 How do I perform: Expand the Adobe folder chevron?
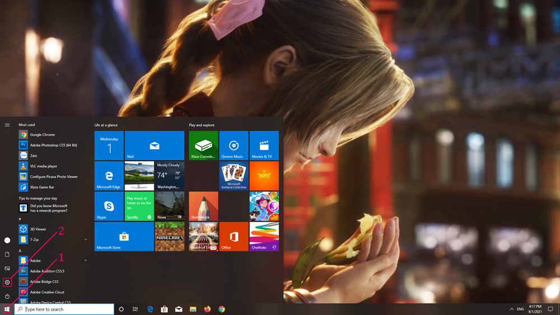[x=86, y=260]
